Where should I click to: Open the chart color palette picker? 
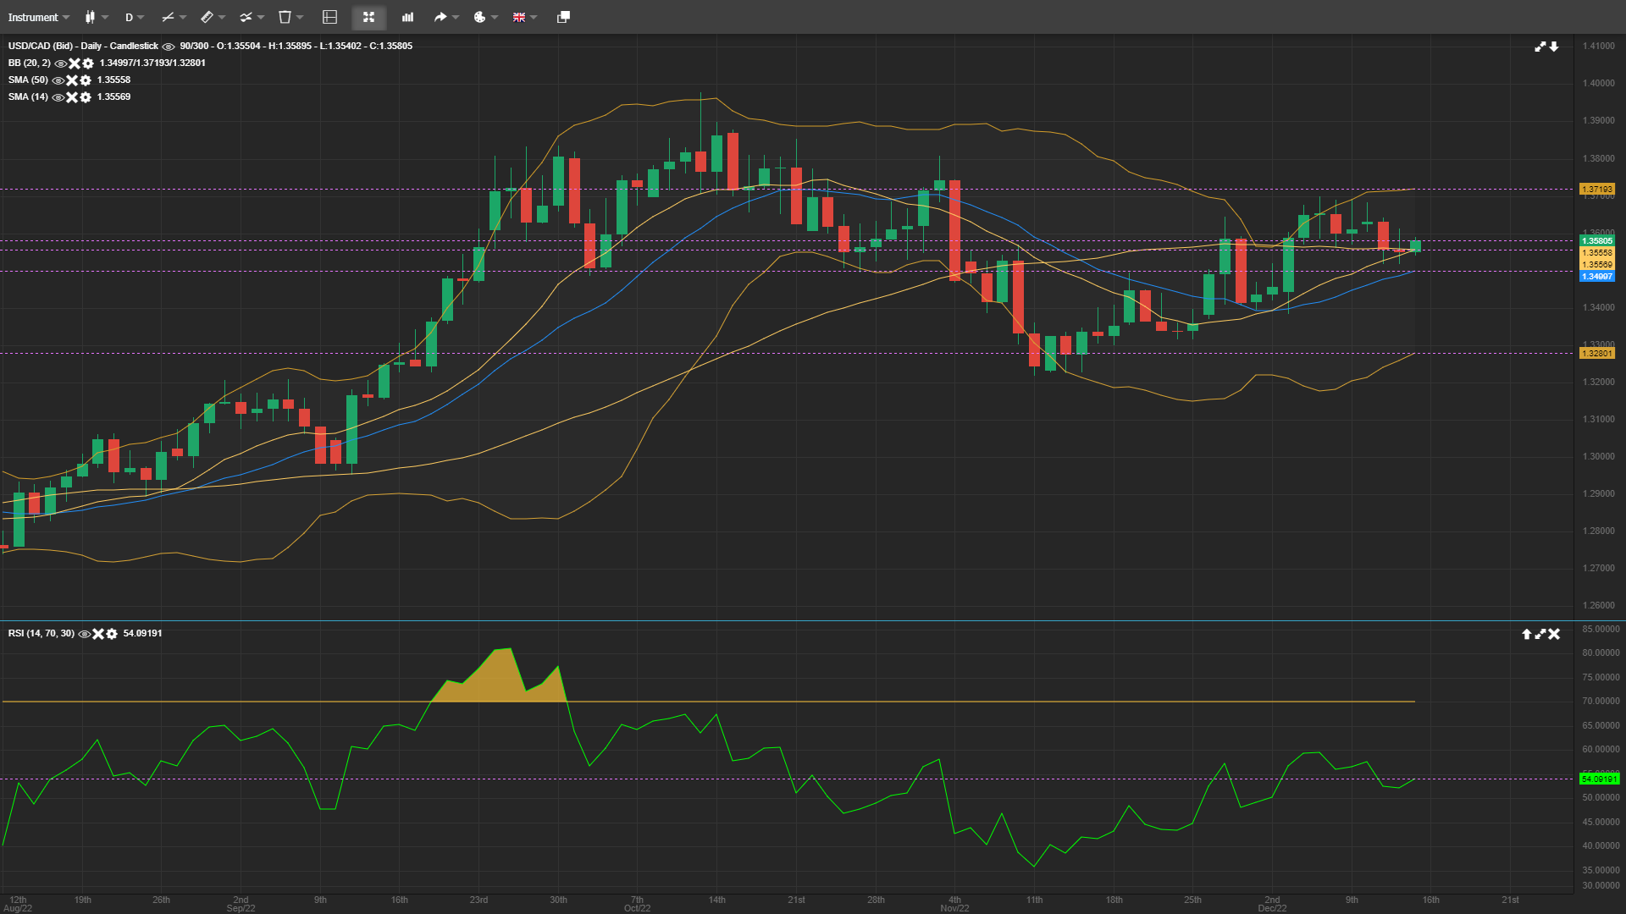[x=479, y=17]
